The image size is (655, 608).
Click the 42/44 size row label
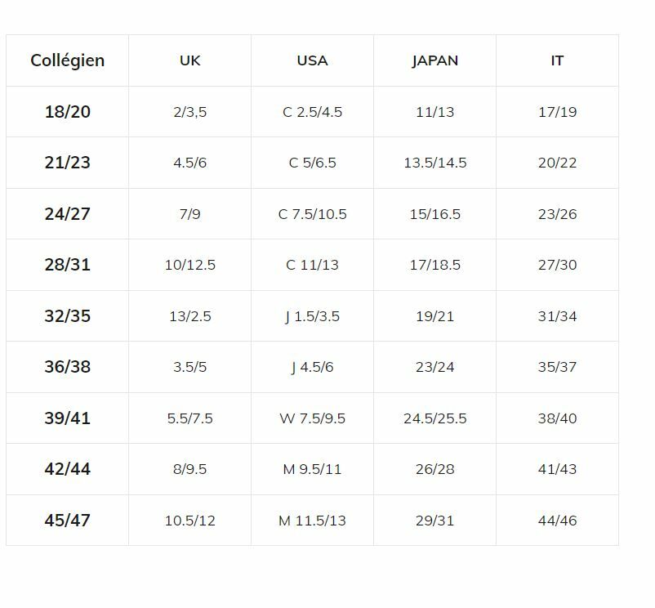[x=67, y=469]
